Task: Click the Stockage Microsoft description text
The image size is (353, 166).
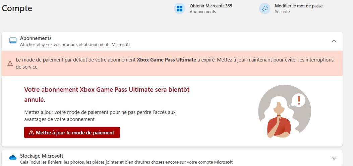Action: click(126, 162)
